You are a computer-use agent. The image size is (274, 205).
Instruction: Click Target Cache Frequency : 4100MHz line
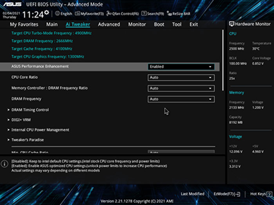(x=42, y=49)
